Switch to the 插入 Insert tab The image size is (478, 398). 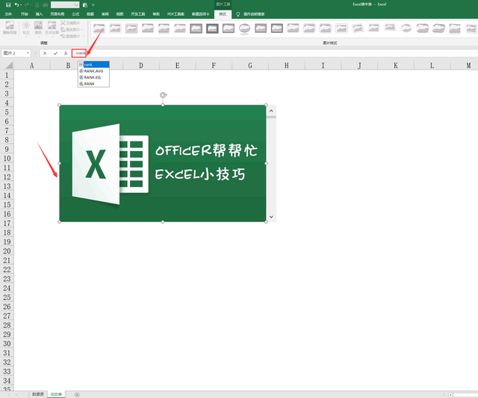(39, 14)
